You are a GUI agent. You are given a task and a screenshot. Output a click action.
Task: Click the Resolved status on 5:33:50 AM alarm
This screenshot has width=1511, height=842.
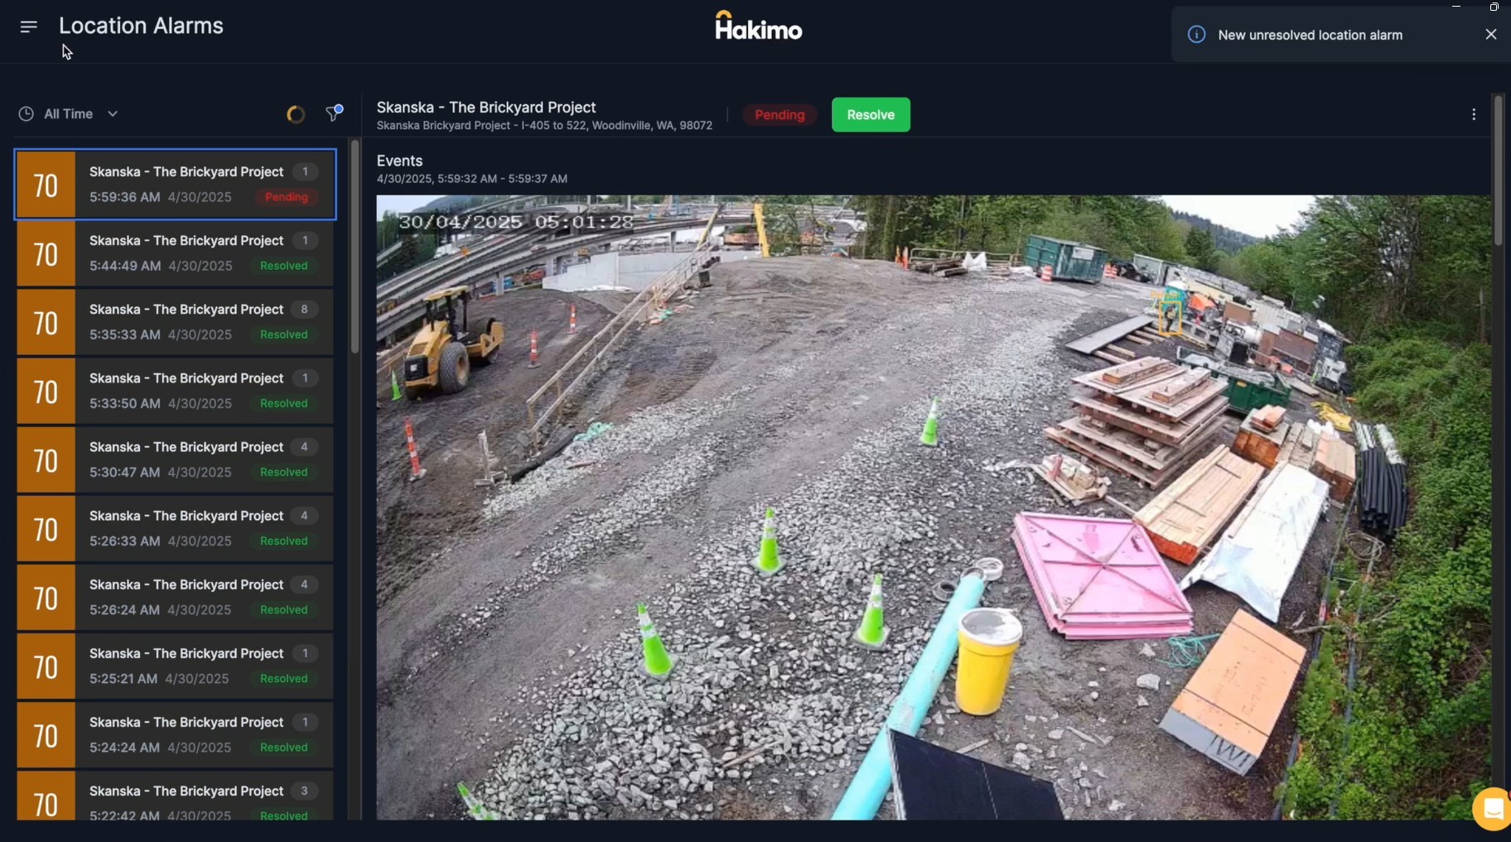(x=284, y=403)
